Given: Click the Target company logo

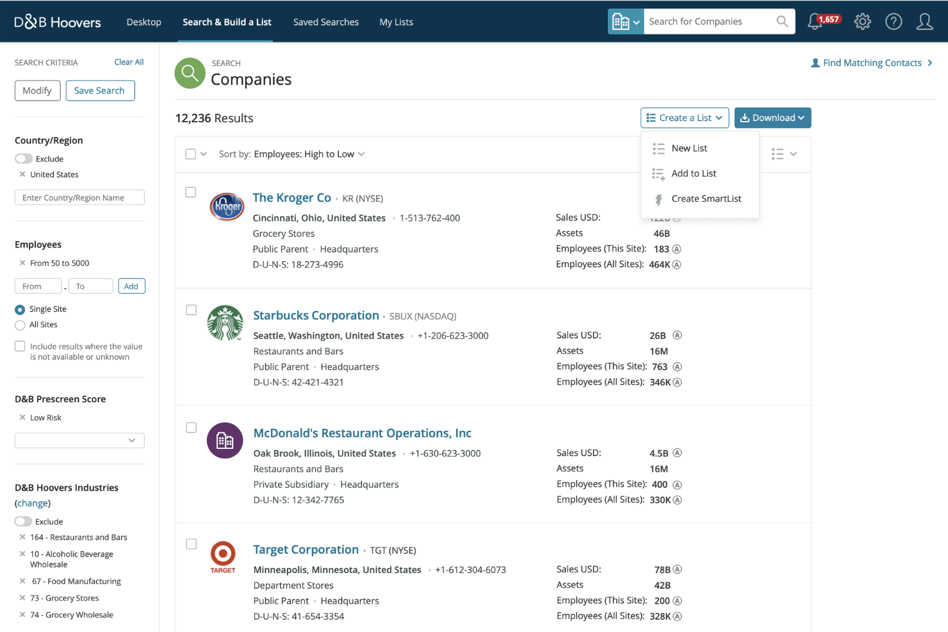Looking at the screenshot, I should point(223,557).
